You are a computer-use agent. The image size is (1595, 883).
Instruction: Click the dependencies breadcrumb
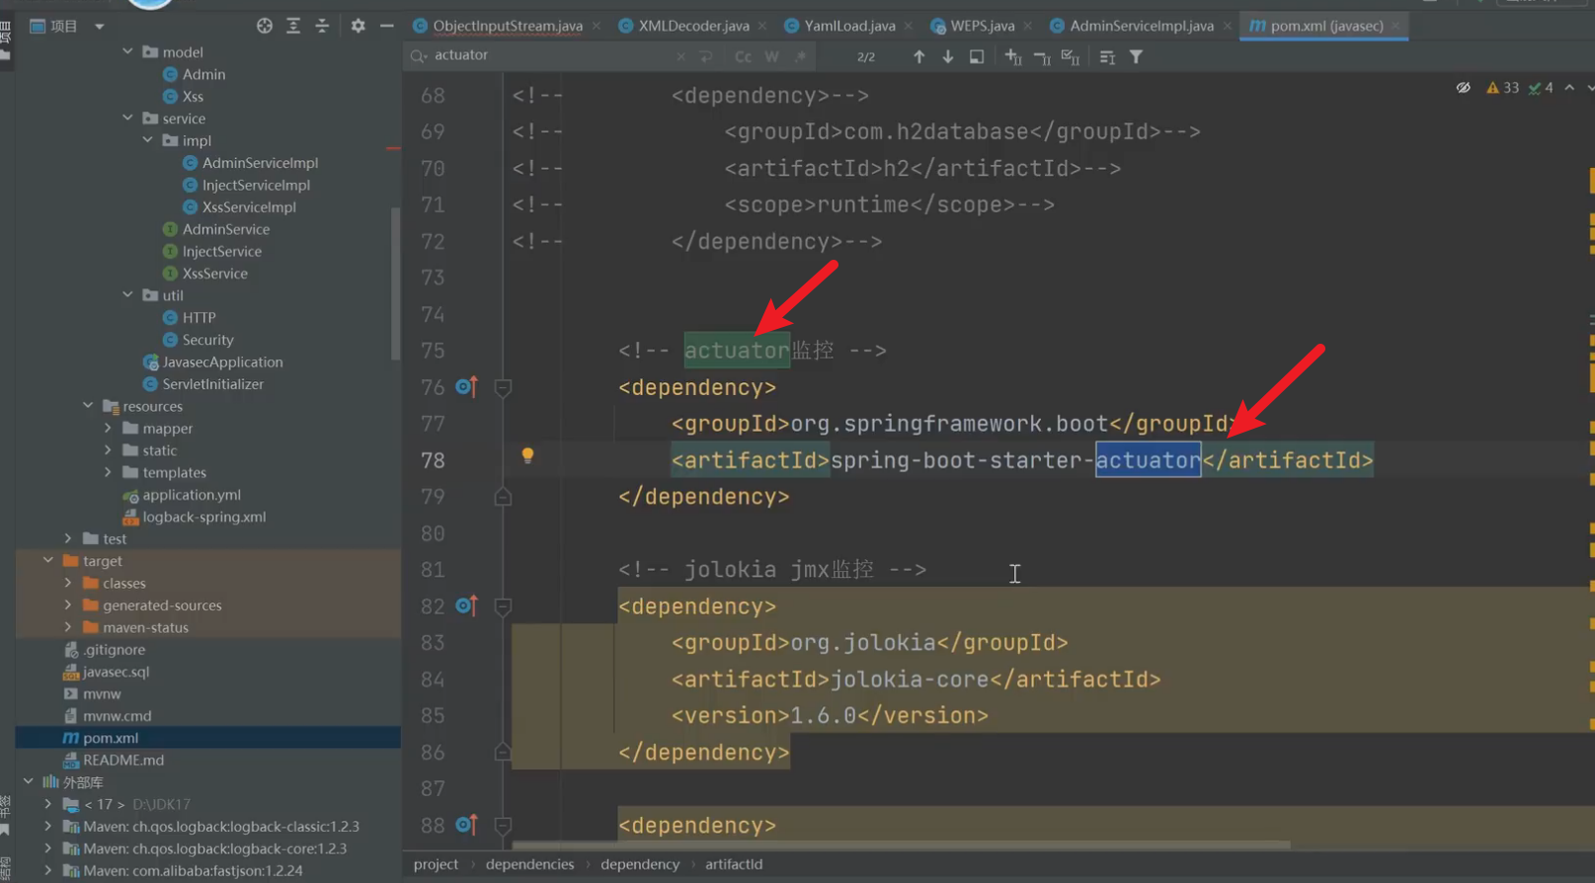[x=529, y=864]
